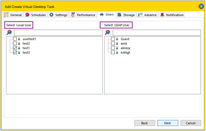This screenshot has height=131, width=206.
Task: Select the alireza checkbox
Action: click(113, 48)
